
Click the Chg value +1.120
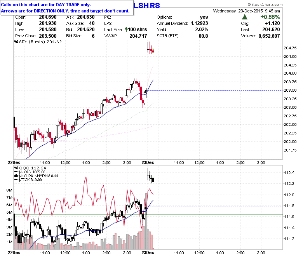coord(272,23)
